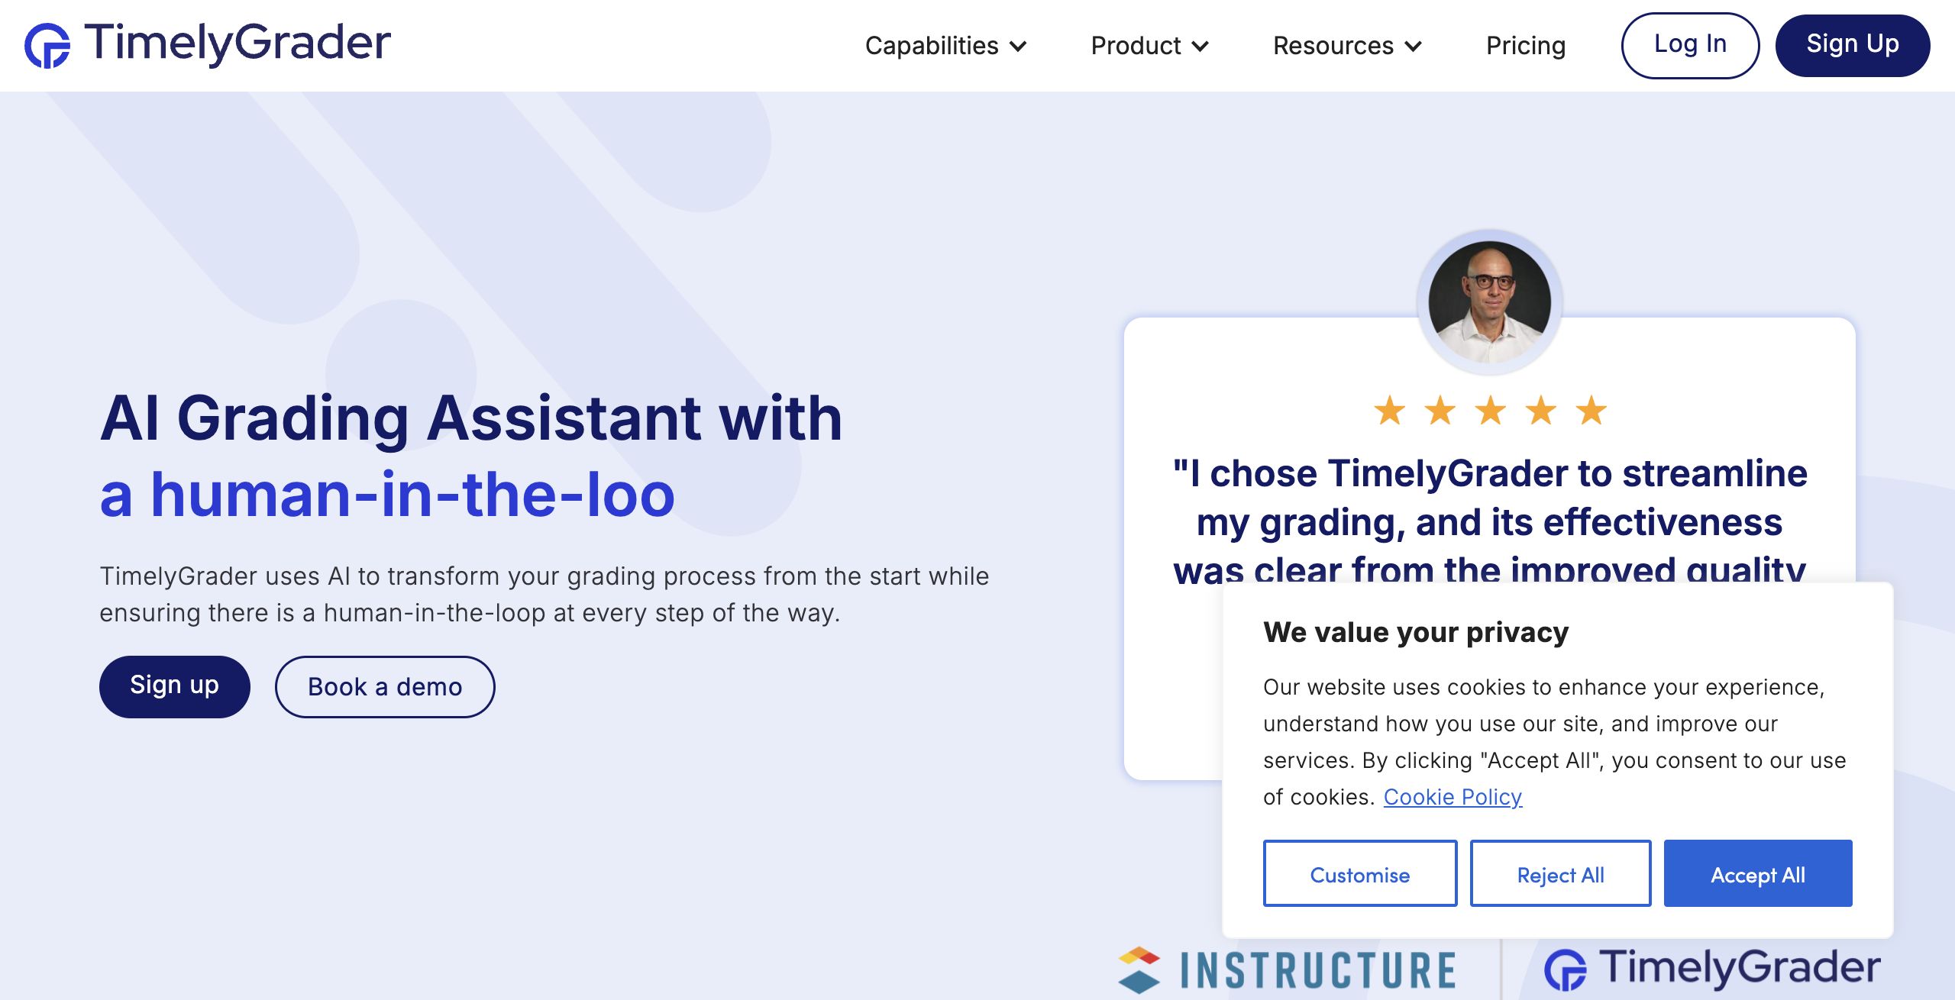Image resolution: width=1955 pixels, height=1000 pixels.
Task: Expand the Capabilities dropdown menu
Action: (x=945, y=46)
